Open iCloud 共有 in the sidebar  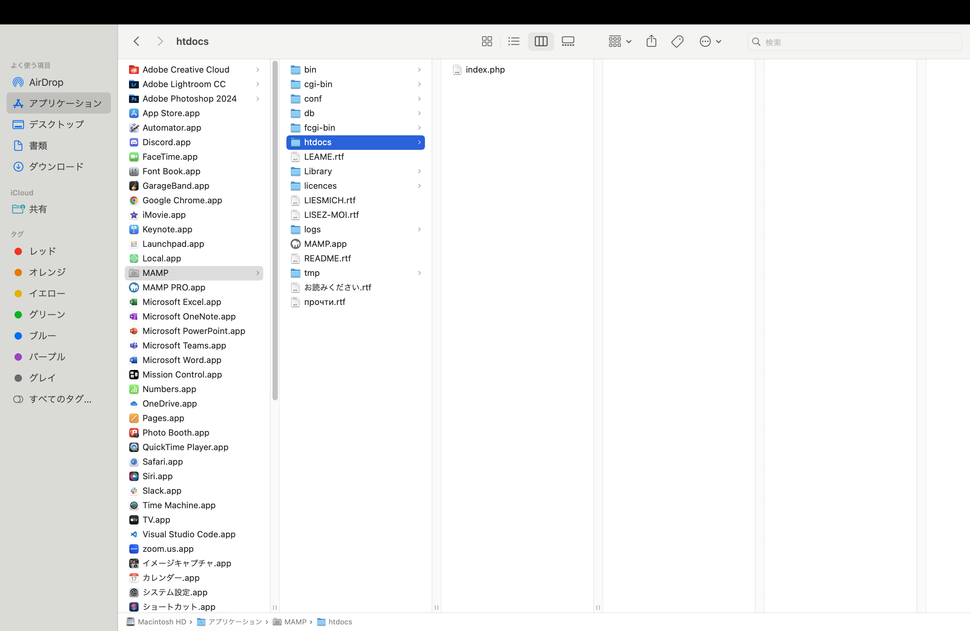pyautogui.click(x=59, y=209)
